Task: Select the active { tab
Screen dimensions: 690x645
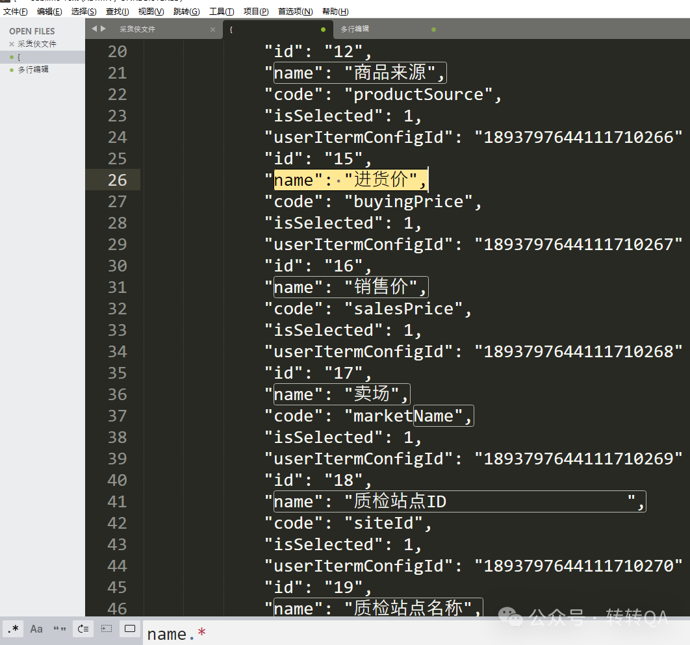Action: 278,29
